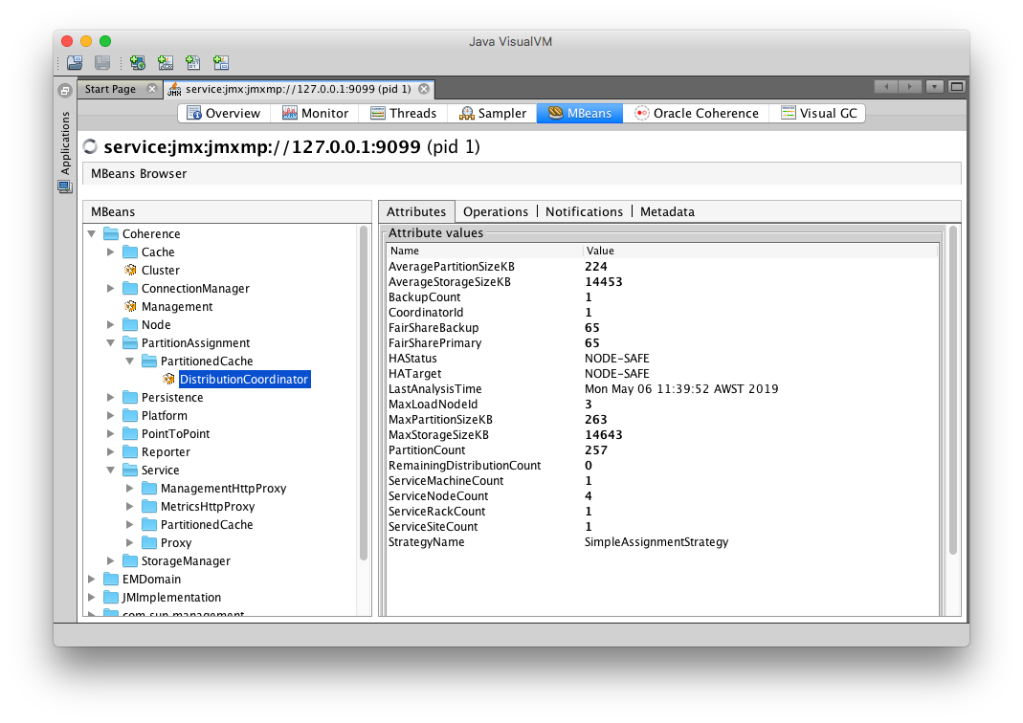Expand the MetricsHttpProxy node
This screenshot has width=1023, height=723.
(x=130, y=507)
